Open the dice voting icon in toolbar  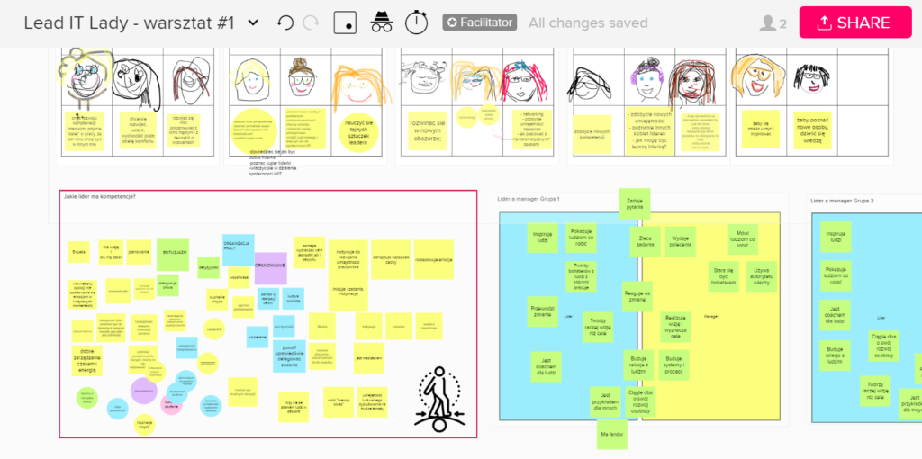(345, 22)
